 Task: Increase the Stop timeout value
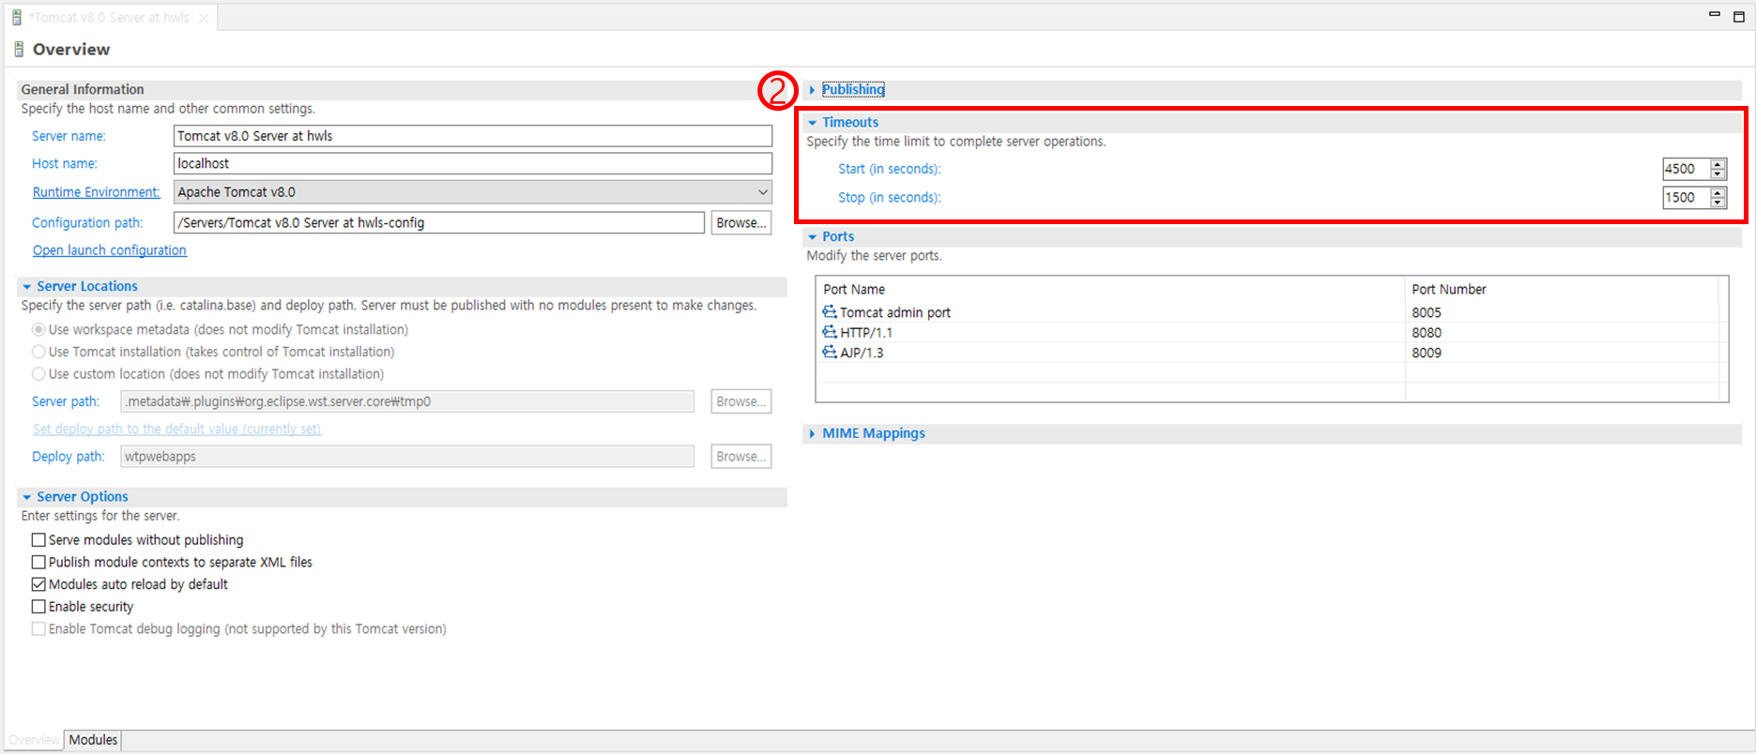tap(1718, 193)
